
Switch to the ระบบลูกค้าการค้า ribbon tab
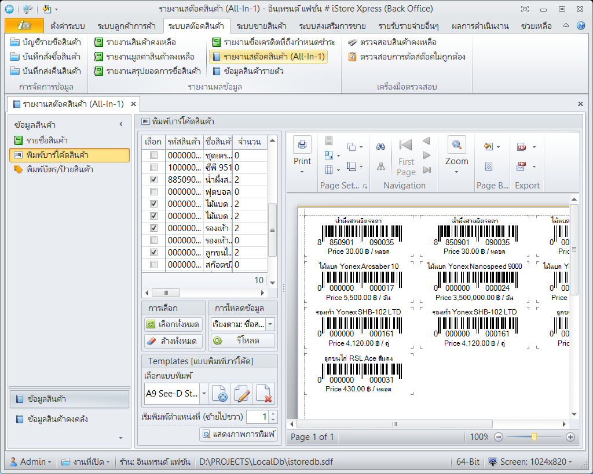[x=126, y=26]
